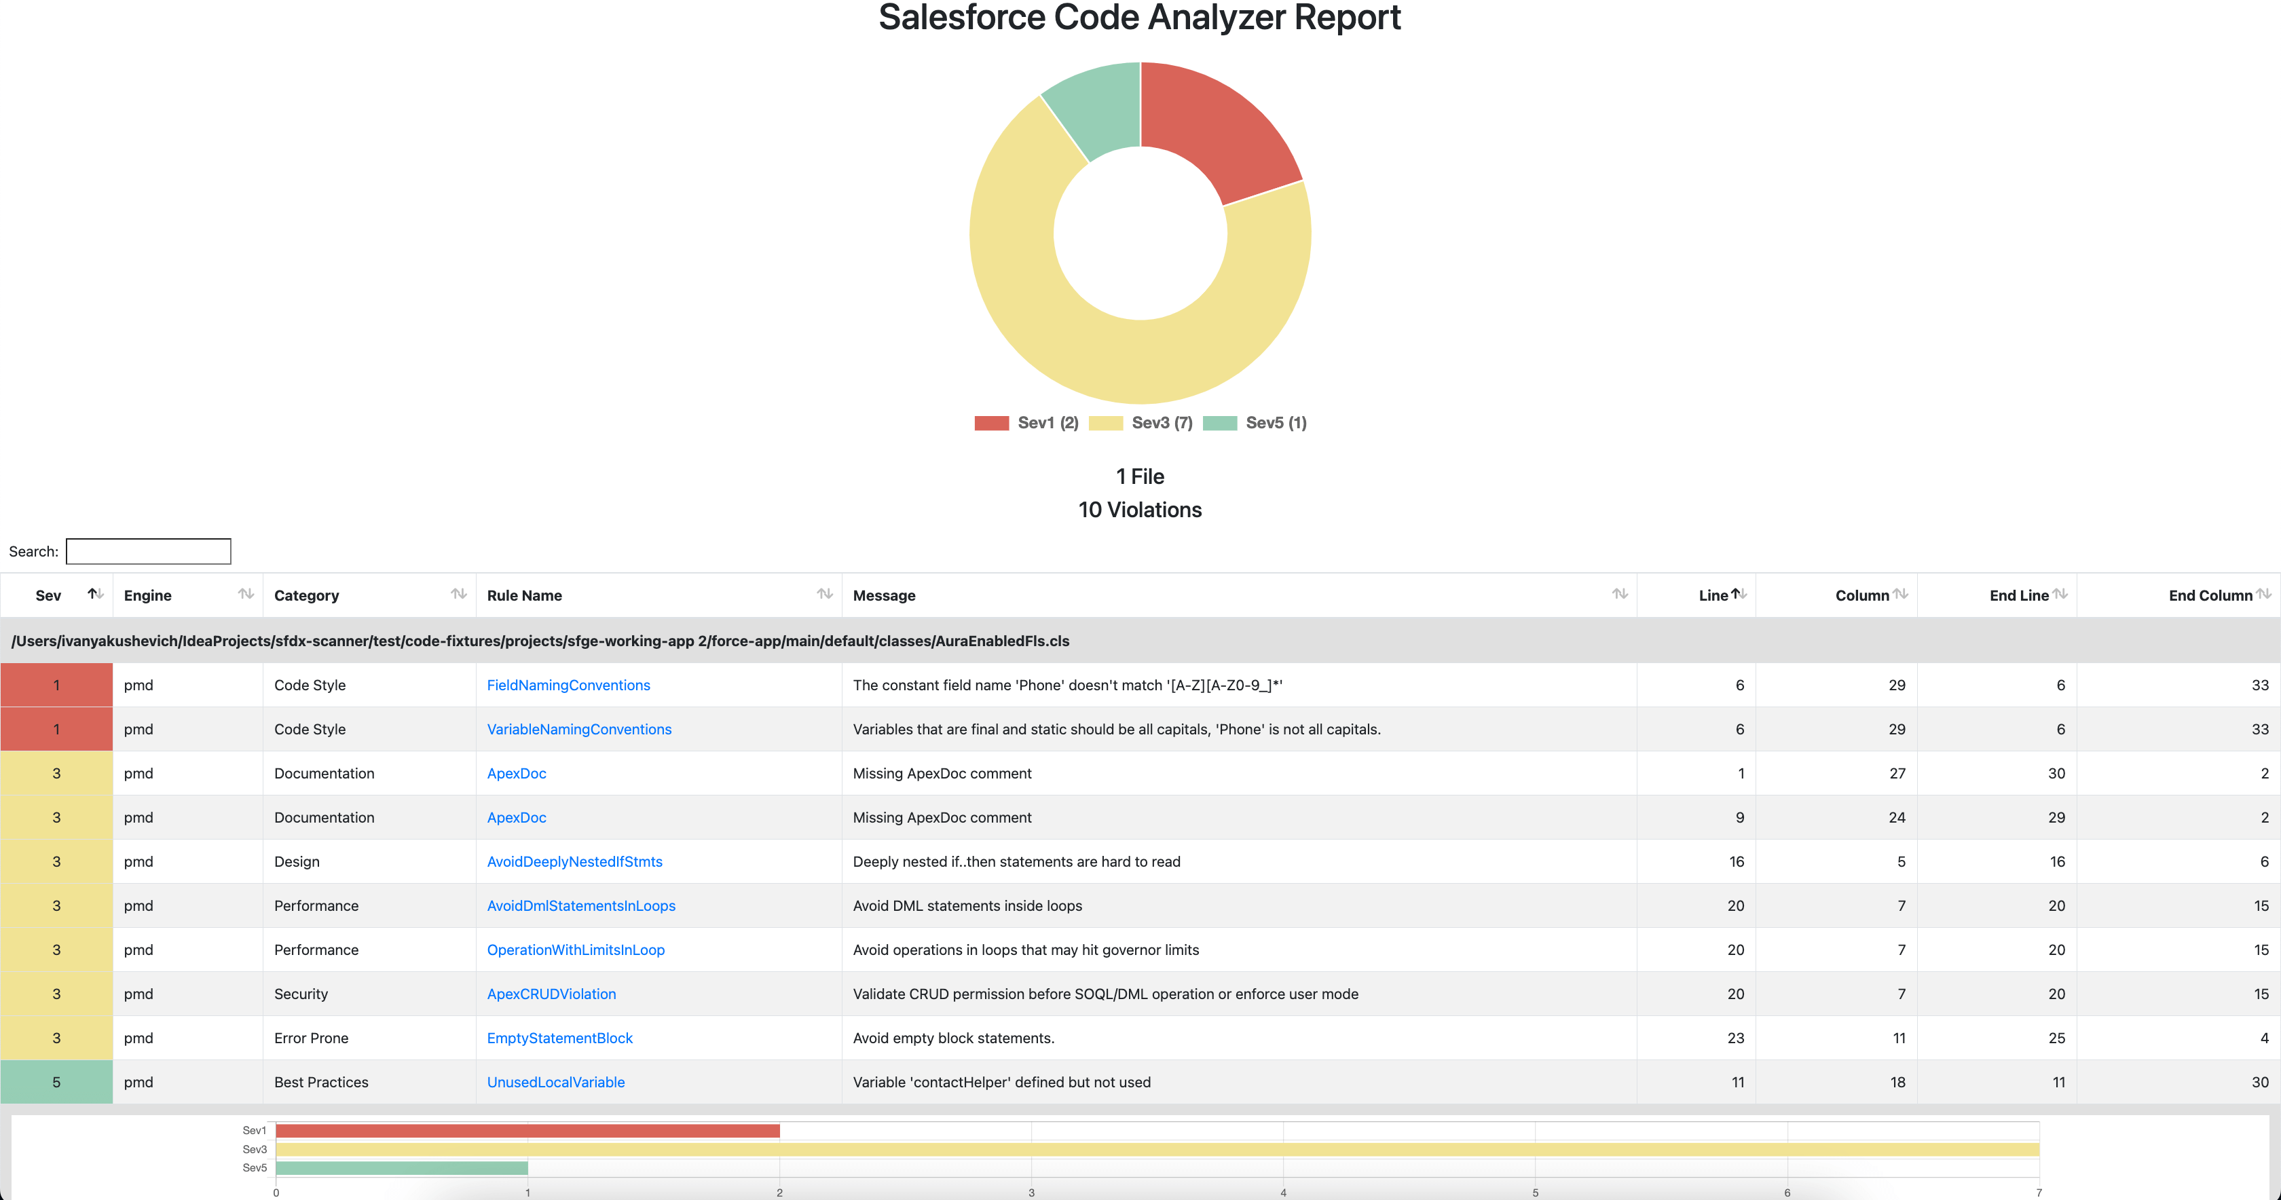Toggle Sev1 (2) legend item in donut chart
2281x1200 pixels.
coord(1026,424)
